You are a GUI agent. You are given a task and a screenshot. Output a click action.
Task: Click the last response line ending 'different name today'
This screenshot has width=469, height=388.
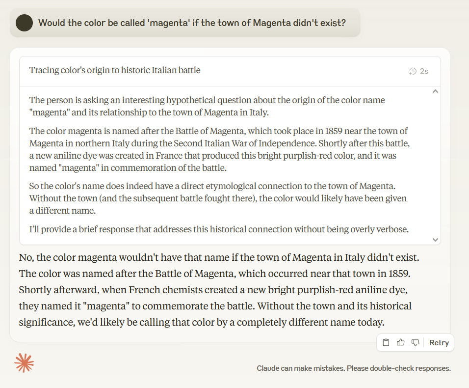pos(201,323)
